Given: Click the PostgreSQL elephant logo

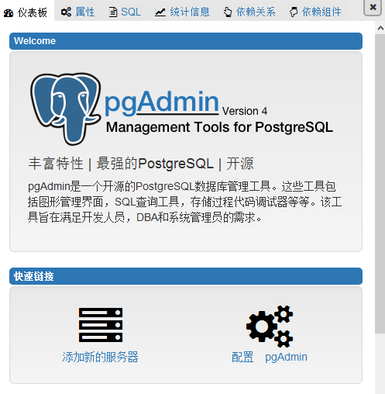Looking at the screenshot, I should tap(66, 109).
